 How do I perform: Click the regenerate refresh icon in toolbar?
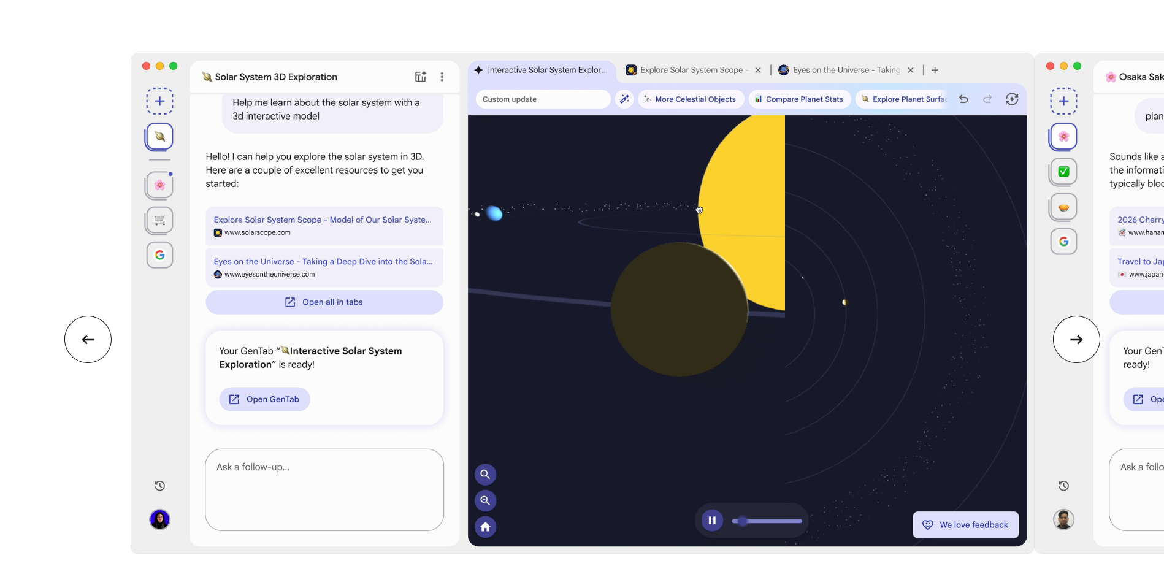[x=1012, y=99]
